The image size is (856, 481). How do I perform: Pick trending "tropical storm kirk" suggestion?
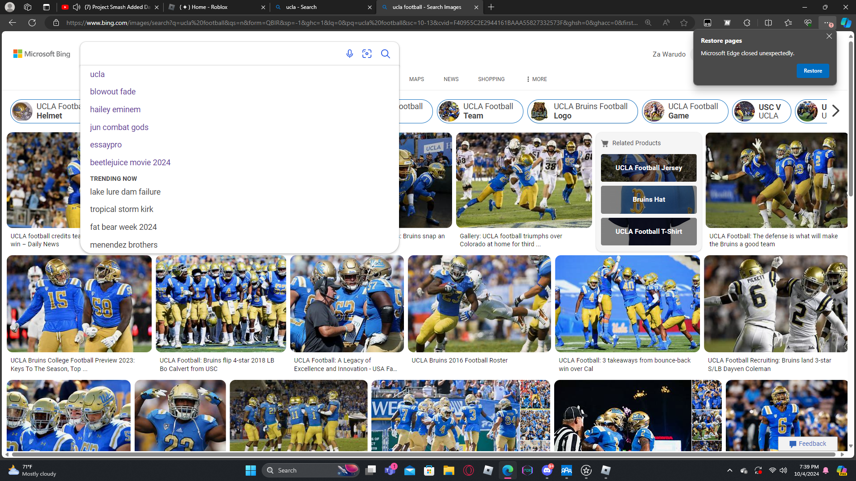(239, 209)
